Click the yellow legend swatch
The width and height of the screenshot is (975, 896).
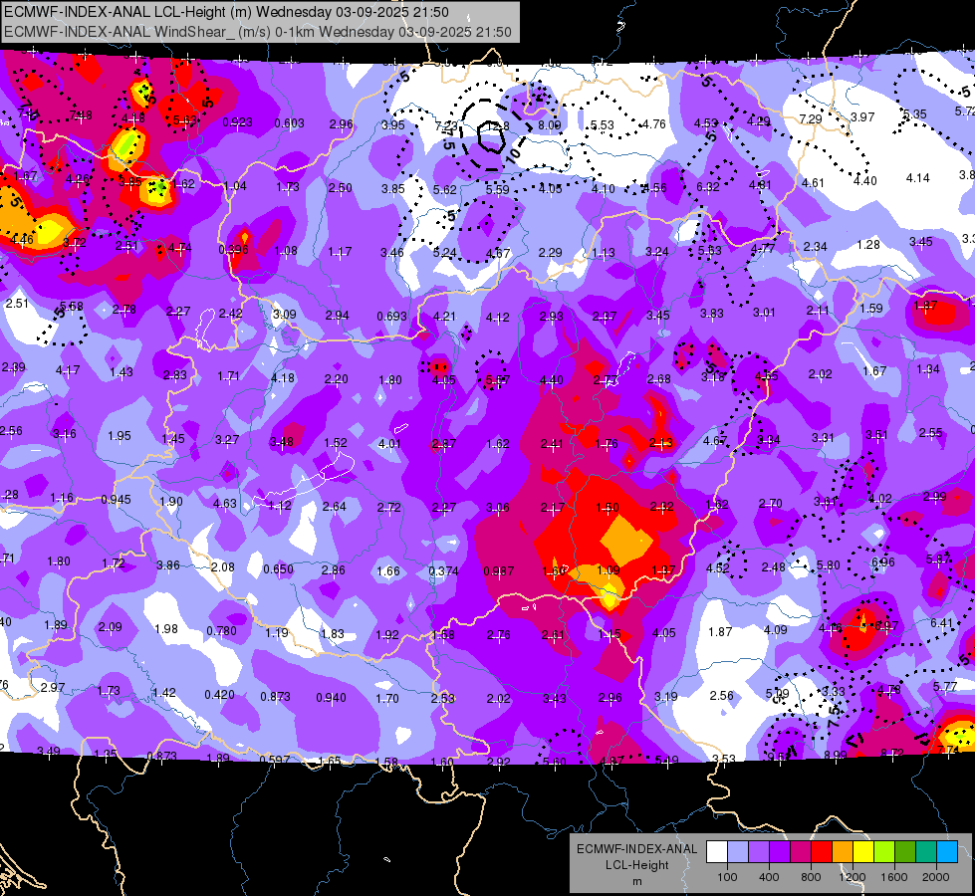(x=863, y=852)
